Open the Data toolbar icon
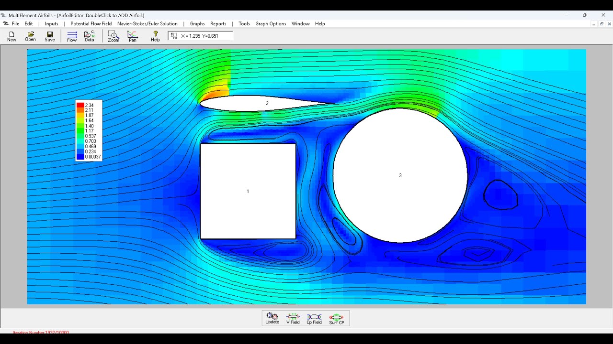613x344 pixels. (x=90, y=36)
